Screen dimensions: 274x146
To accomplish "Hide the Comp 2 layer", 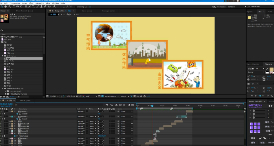I will point(1,111).
